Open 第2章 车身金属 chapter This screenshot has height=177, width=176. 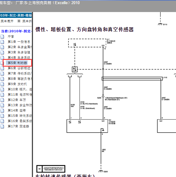tap(20, 47)
